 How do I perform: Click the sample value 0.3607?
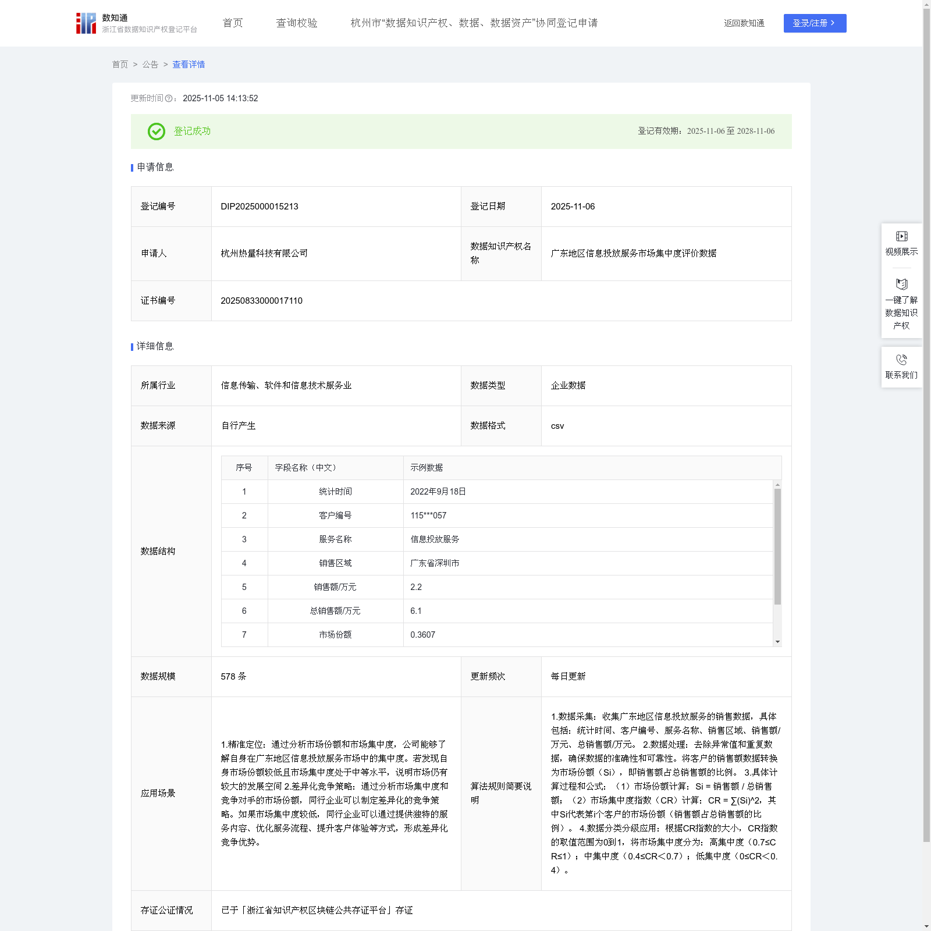tap(423, 635)
